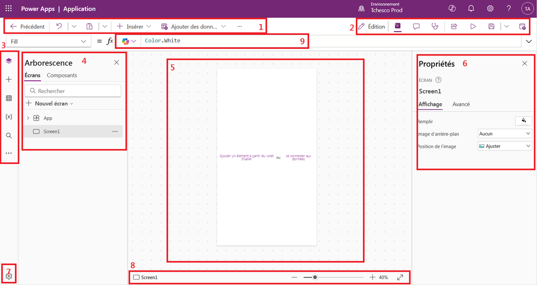This screenshot has width=537, height=285.
Task: Open paste options dropdown arrow
Action: pos(105,26)
